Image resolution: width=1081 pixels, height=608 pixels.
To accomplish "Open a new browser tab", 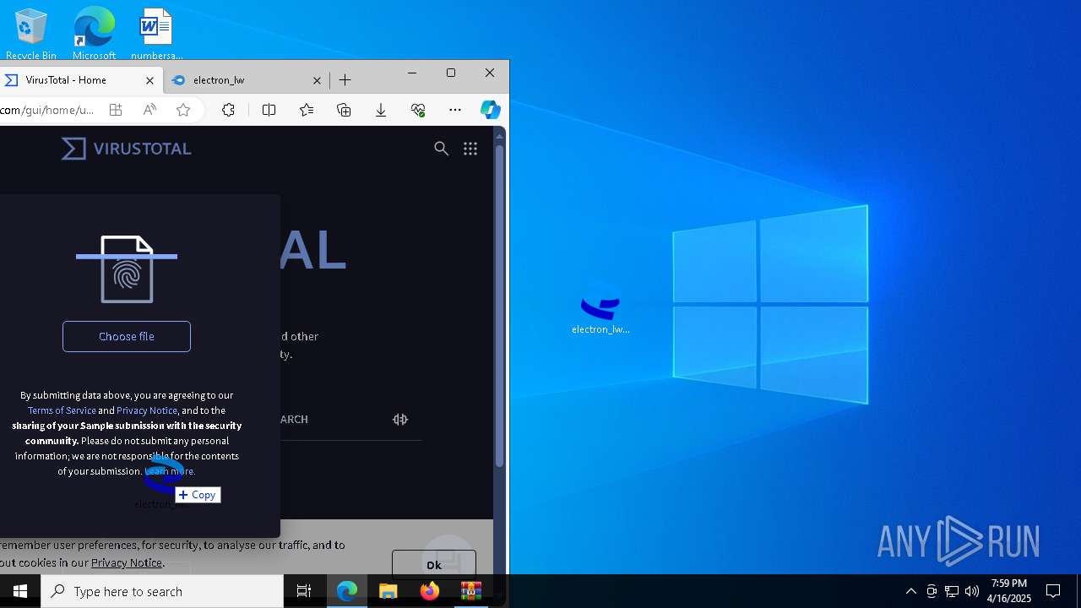I will click(x=345, y=80).
